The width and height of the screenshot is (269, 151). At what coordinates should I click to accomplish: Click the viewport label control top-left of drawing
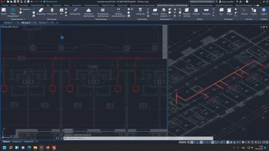[10, 27]
